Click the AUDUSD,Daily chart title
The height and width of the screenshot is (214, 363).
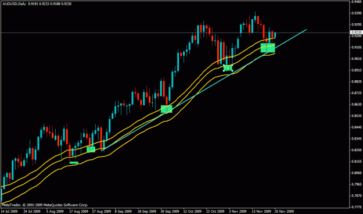15,4
